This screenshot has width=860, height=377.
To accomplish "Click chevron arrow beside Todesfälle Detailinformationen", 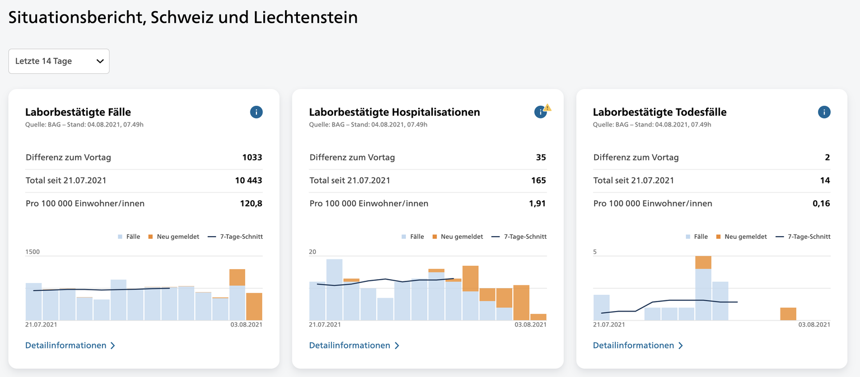I will pos(680,346).
